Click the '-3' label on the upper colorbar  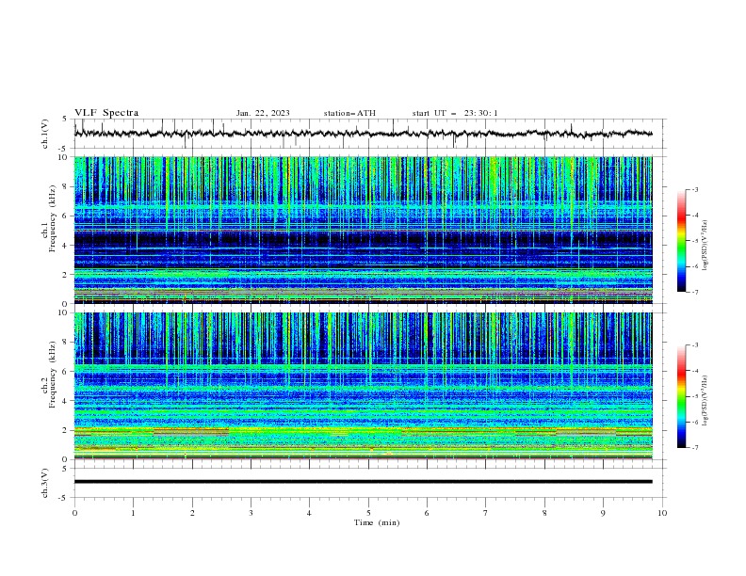click(x=694, y=189)
